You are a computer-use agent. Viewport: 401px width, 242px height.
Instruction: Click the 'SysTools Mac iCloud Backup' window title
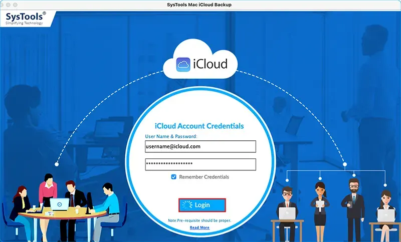point(199,5)
